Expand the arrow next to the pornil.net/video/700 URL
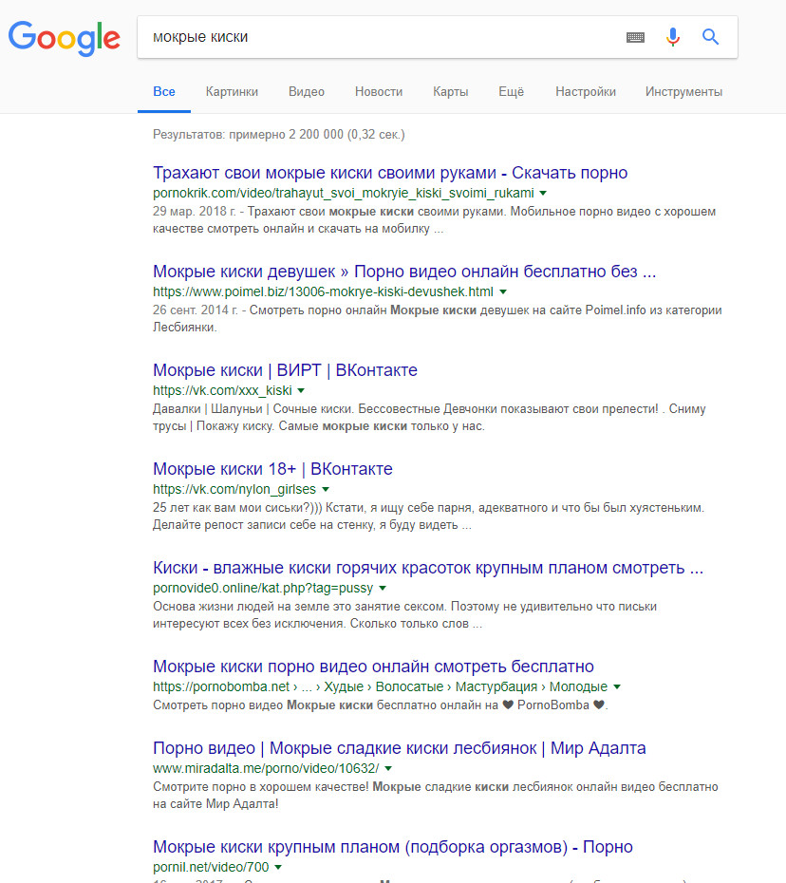 (278, 867)
